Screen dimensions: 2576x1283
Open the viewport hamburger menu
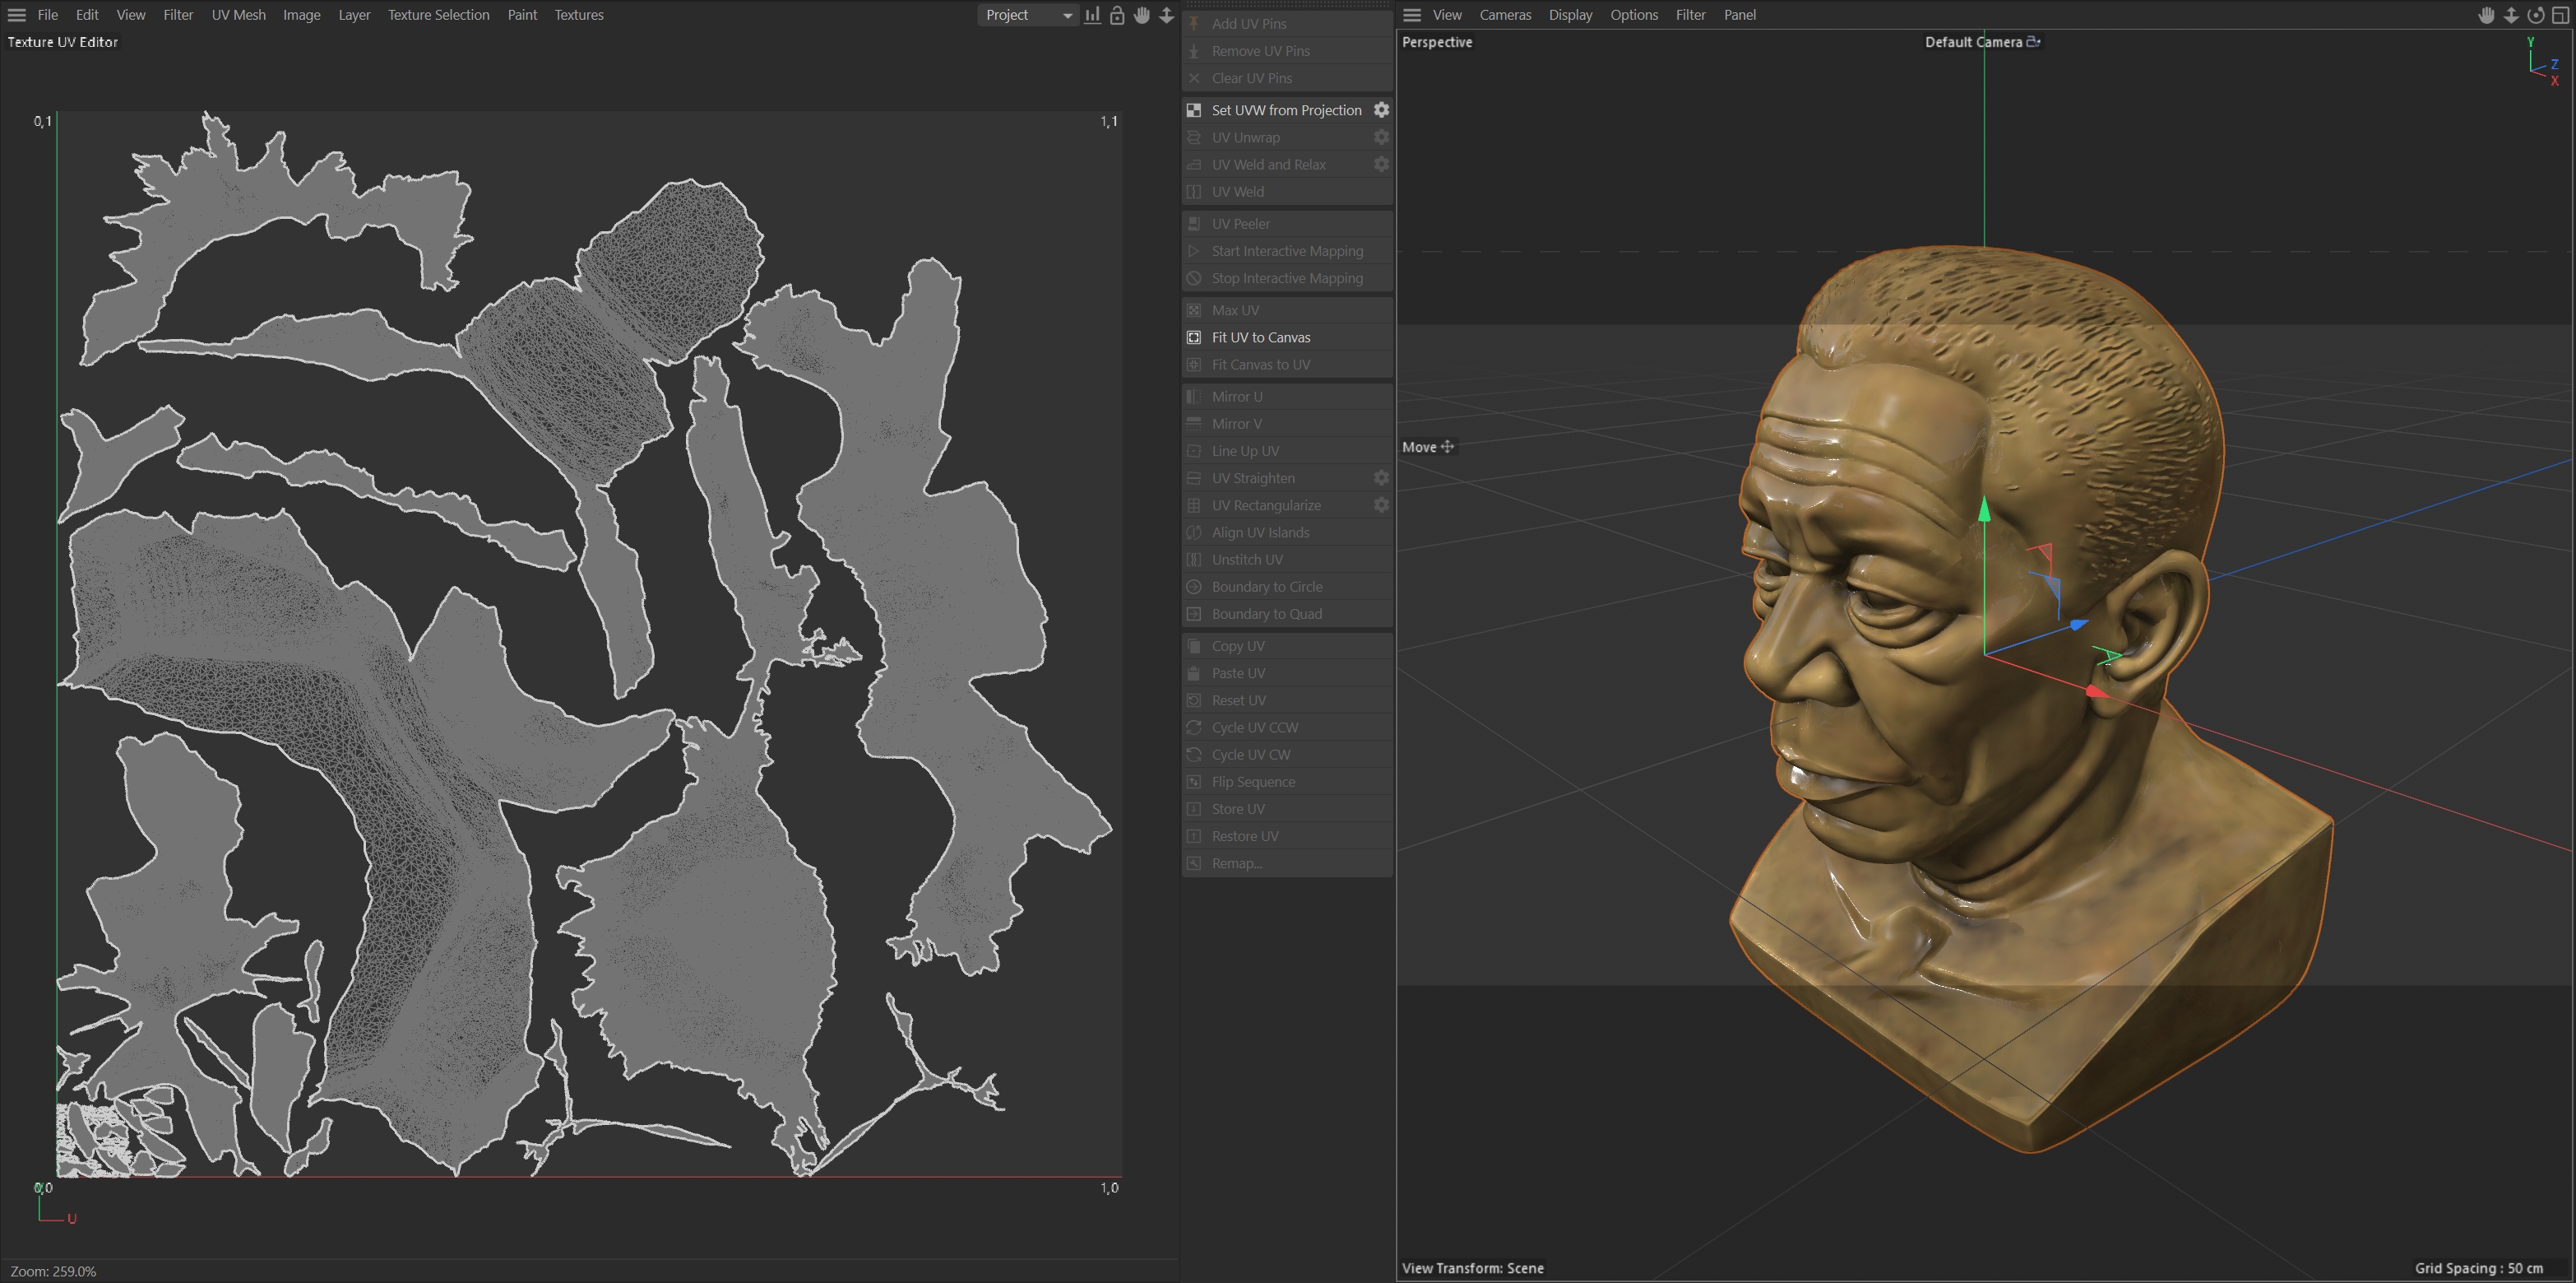(x=1412, y=15)
